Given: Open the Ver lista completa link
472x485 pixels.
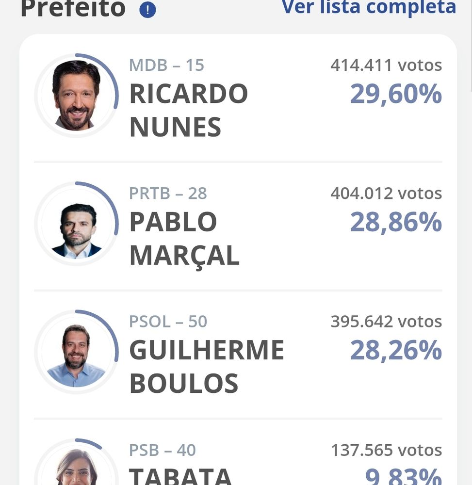Looking at the screenshot, I should [x=369, y=7].
